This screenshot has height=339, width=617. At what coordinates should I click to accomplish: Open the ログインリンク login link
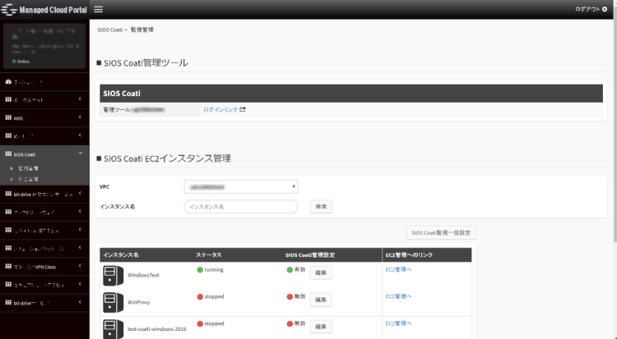pyautogui.click(x=220, y=110)
